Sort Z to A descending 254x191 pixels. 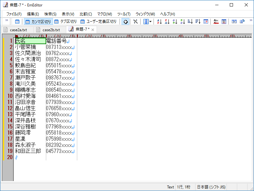coord(167,22)
